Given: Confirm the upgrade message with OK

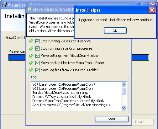Looking at the screenshot, I should (115, 31).
